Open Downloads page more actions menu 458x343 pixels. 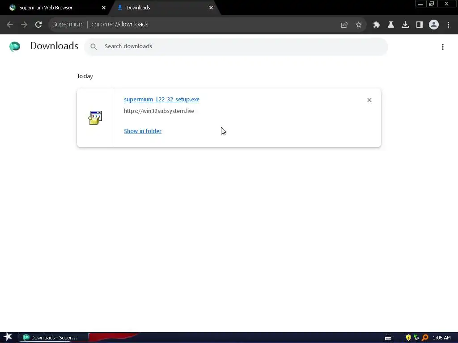pos(443,47)
